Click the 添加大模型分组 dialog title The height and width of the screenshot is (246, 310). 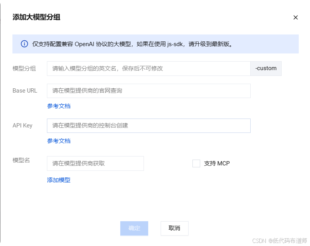pyautogui.click(x=36, y=17)
